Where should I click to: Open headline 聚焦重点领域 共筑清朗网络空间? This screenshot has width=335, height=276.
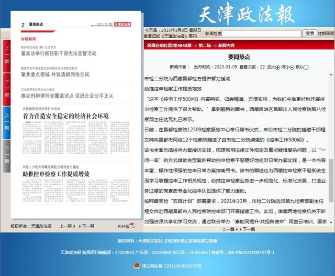(x=55, y=74)
